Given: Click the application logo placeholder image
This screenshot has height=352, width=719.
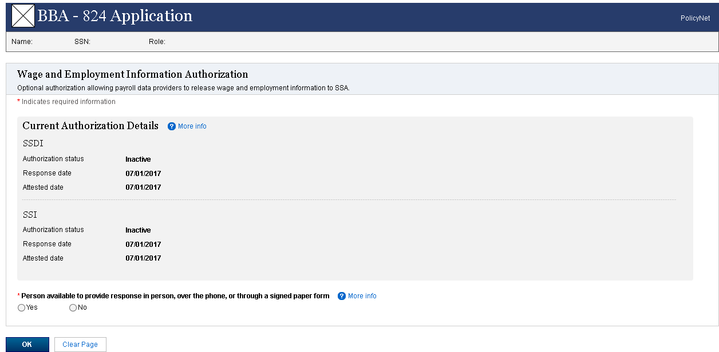Looking at the screenshot, I should (23, 16).
